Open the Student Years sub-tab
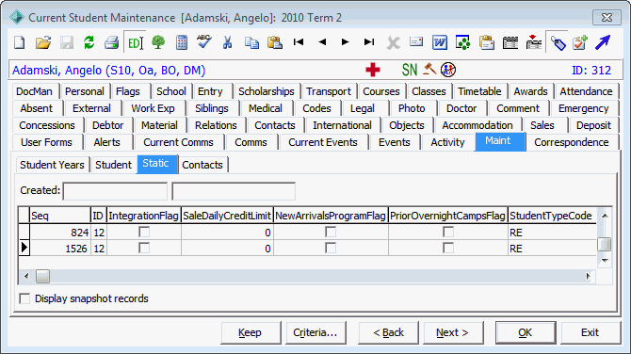Image resolution: width=631 pixels, height=354 pixels. click(52, 165)
